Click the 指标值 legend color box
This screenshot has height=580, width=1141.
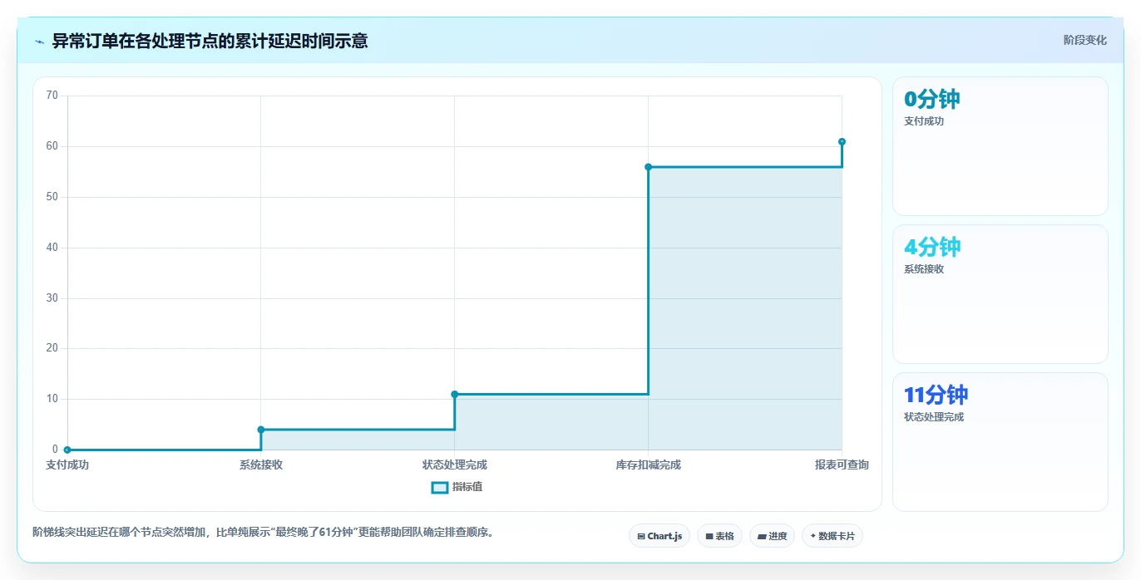coord(440,487)
